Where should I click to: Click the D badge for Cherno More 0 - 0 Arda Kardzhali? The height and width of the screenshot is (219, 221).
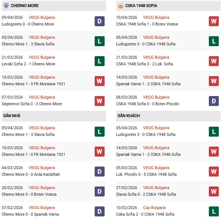99,171
